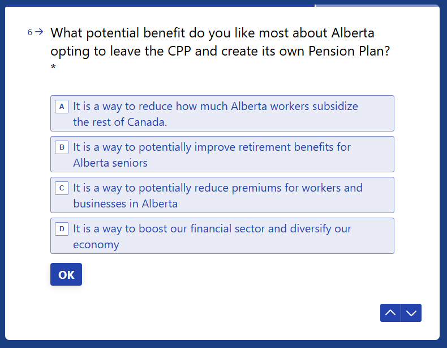The width and height of the screenshot is (447, 348).
Task: Click the right arrow beside question number
Action: pos(39,32)
